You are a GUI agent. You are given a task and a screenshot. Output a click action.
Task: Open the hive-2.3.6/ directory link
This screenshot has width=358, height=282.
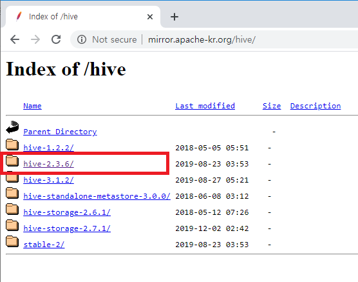click(x=49, y=164)
